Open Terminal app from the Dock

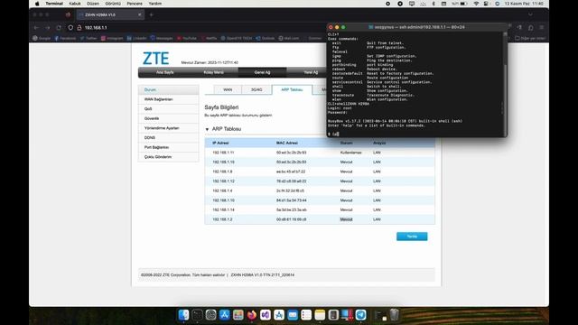(x=197, y=315)
